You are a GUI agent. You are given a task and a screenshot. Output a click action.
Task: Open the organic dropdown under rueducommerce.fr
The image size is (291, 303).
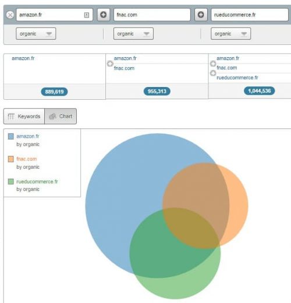tap(231, 34)
